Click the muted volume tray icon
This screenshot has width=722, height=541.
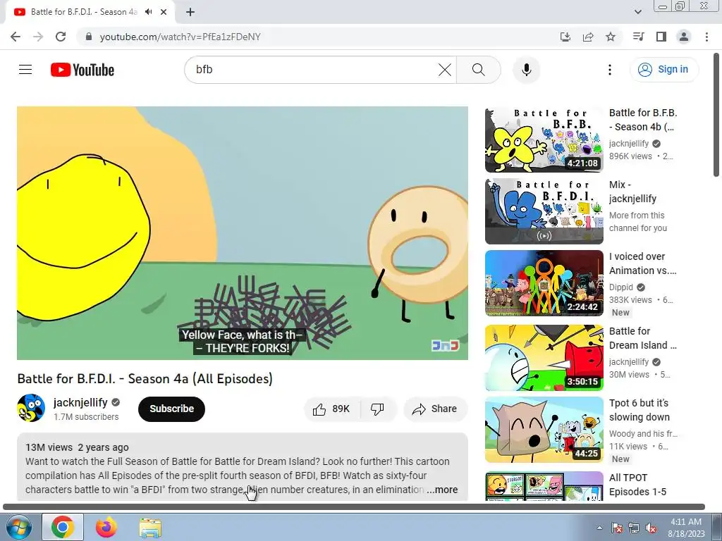pyautogui.click(x=651, y=528)
